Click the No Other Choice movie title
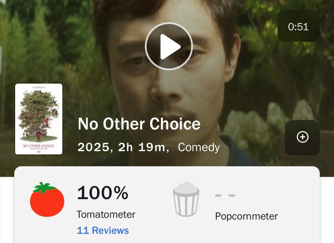This screenshot has height=243, width=334. (139, 124)
